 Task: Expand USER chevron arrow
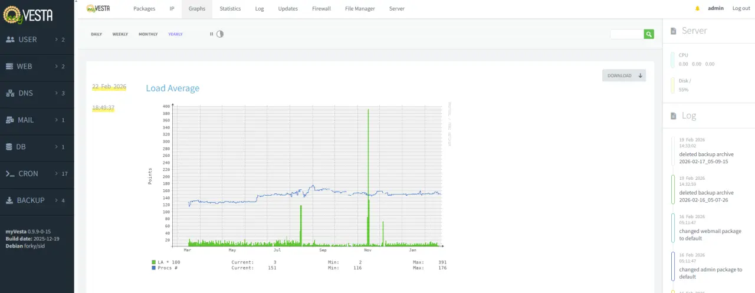tap(56, 39)
